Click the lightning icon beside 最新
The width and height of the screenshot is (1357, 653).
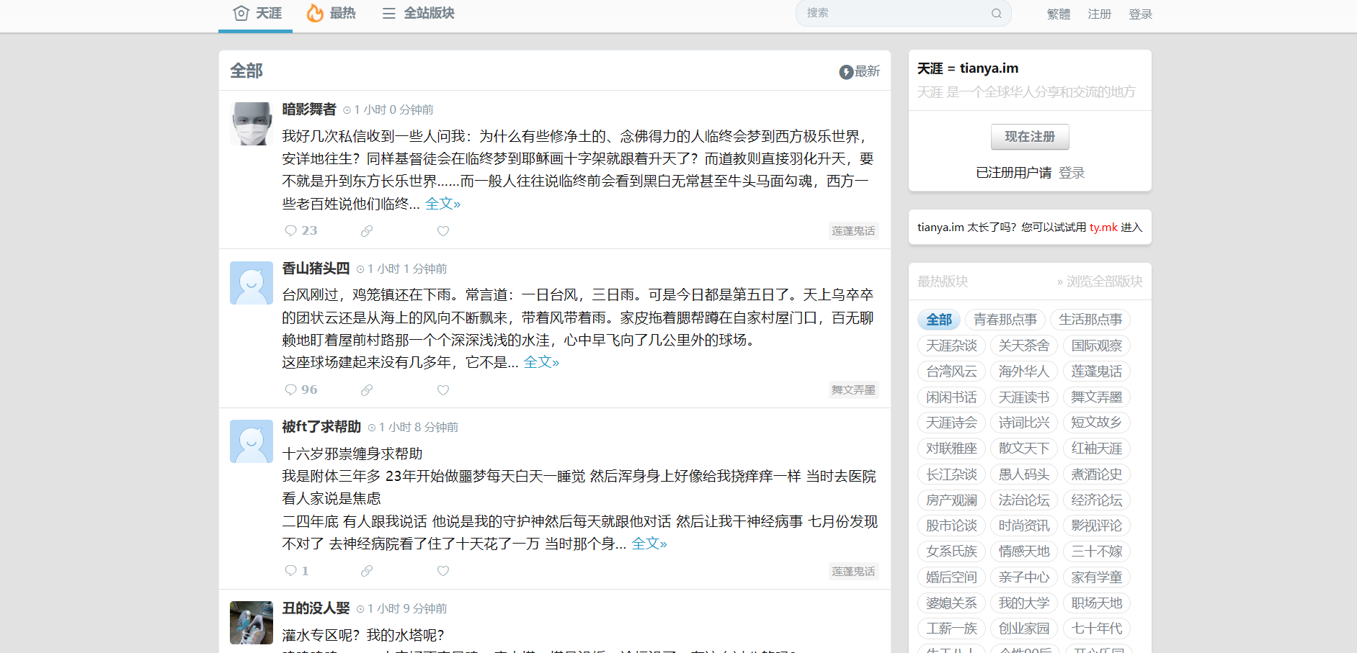click(846, 72)
